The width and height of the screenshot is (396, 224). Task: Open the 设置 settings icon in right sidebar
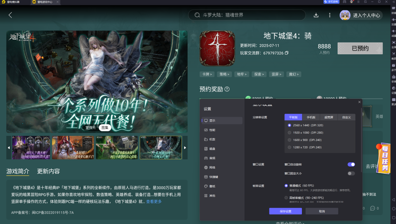pyautogui.click(x=393, y=88)
